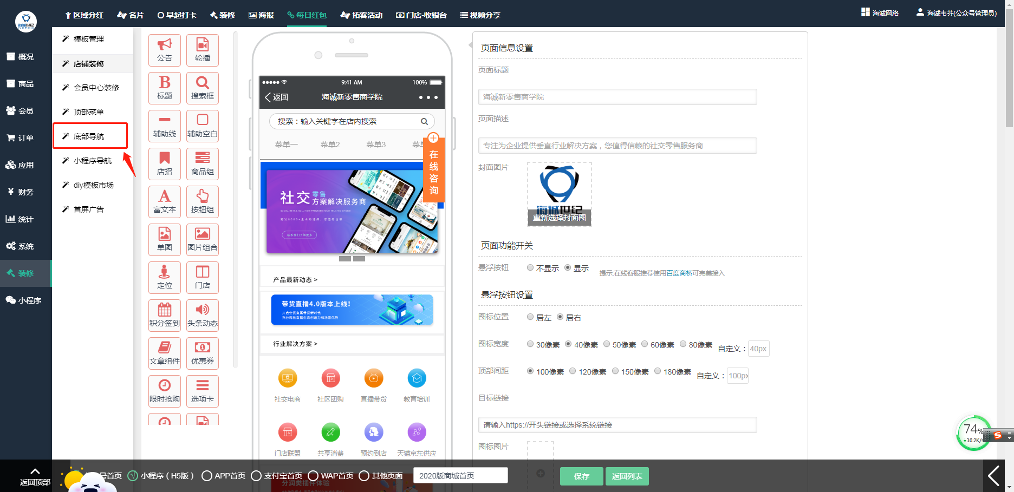Viewport: 1014px width, 492px height.
Task: Follow the 百度商桥 link
Action: pyautogui.click(x=679, y=273)
